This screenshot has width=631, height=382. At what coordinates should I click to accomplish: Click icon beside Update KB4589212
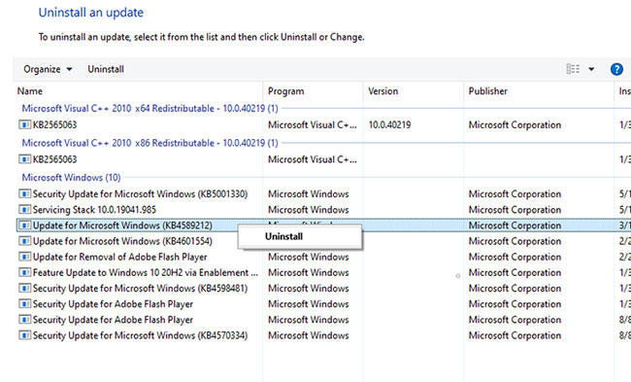pyautogui.click(x=24, y=226)
